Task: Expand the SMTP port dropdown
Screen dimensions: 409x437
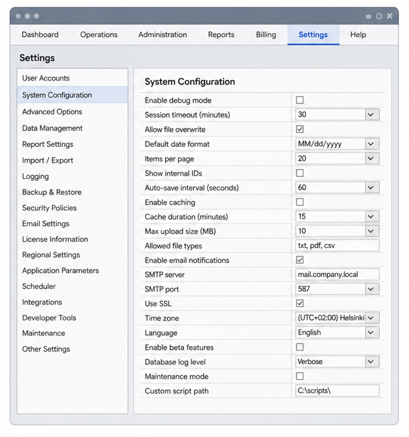Action: click(x=337, y=289)
